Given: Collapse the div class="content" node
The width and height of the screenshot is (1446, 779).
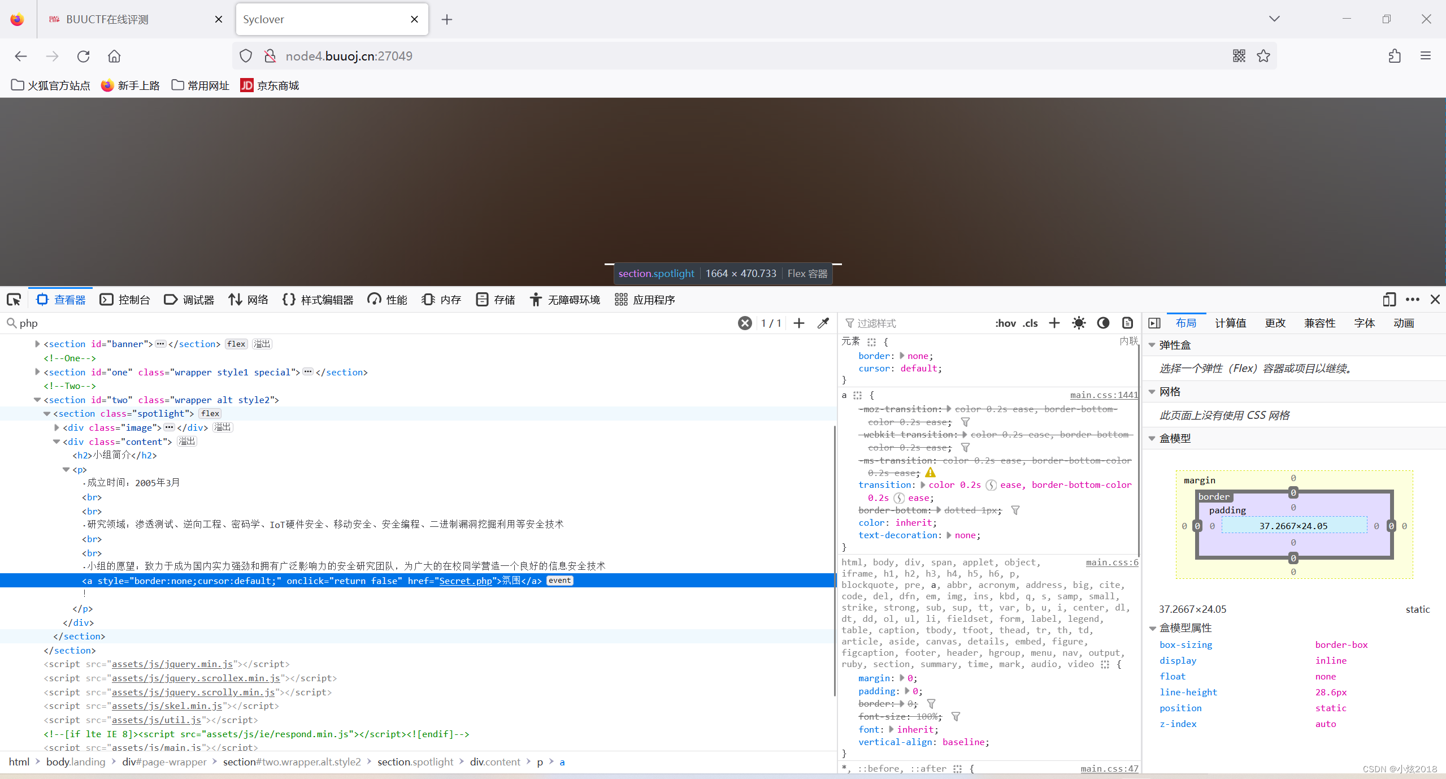Looking at the screenshot, I should pyautogui.click(x=57, y=442).
